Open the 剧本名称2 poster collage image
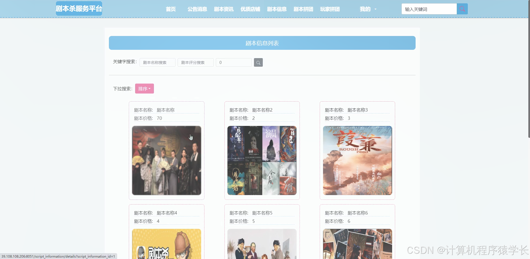The width and height of the screenshot is (530, 259). [262, 160]
